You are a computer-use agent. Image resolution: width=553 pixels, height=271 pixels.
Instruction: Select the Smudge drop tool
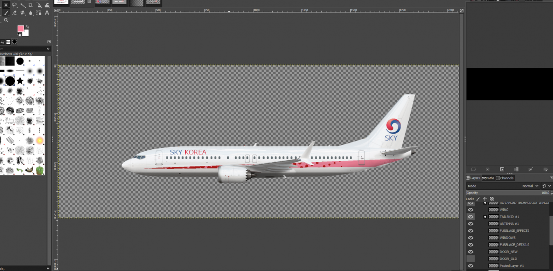point(30,13)
